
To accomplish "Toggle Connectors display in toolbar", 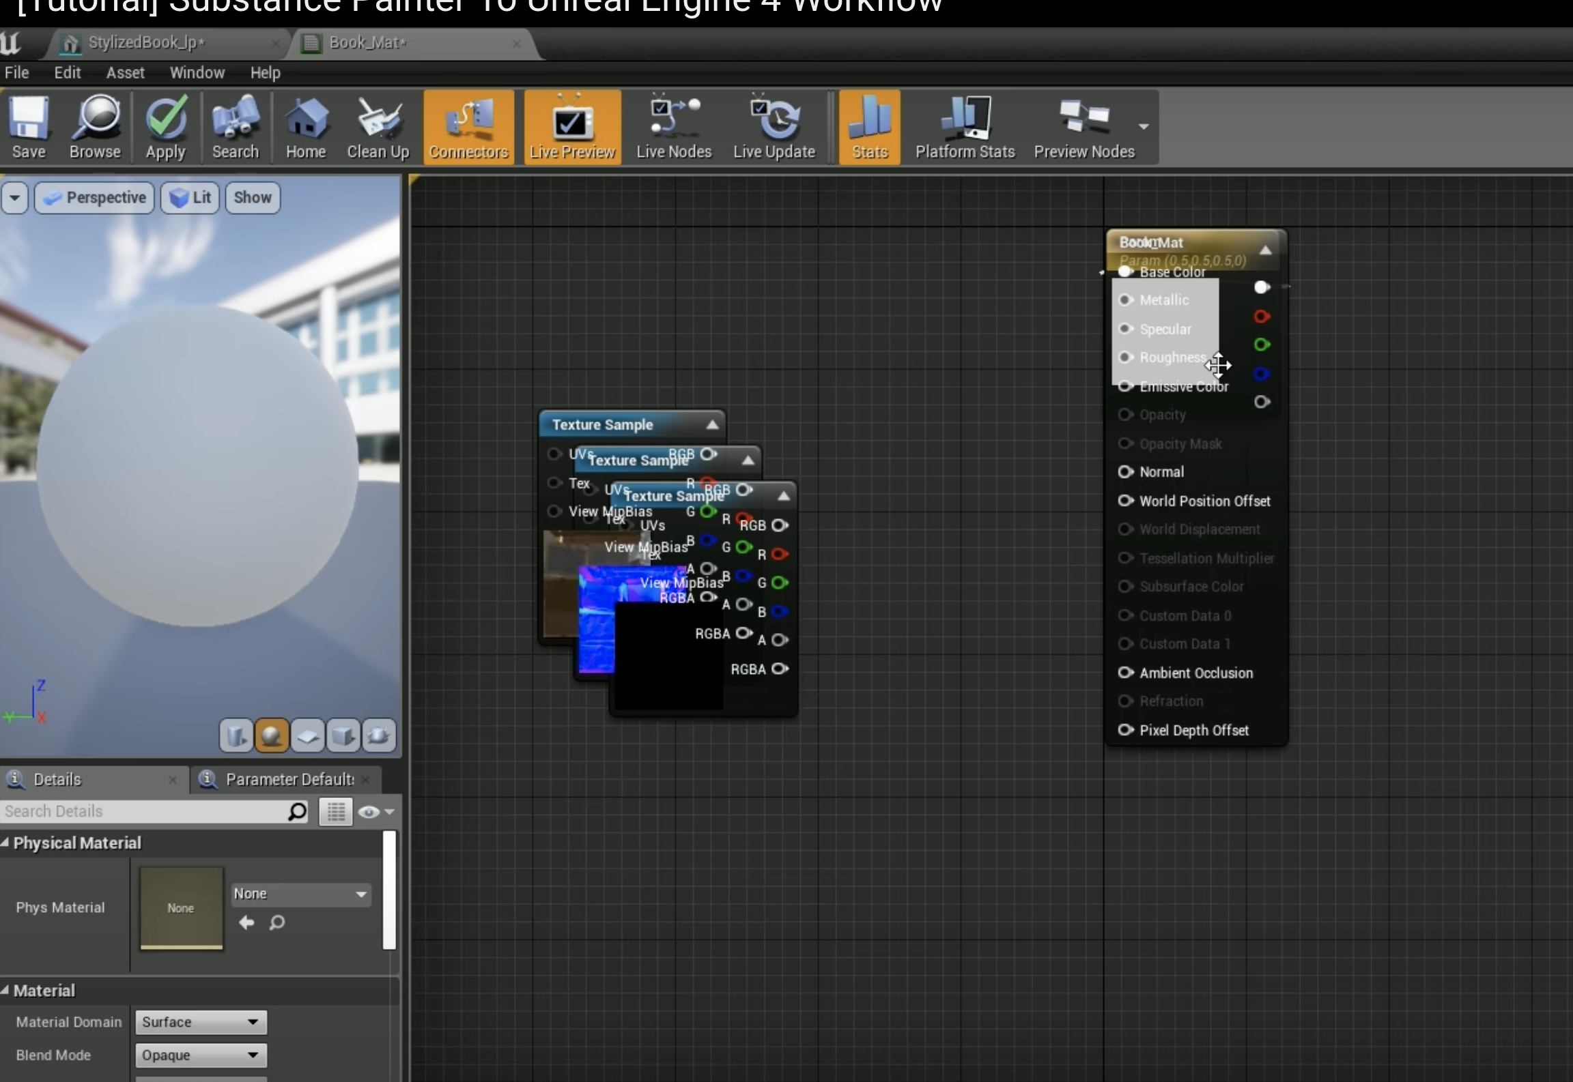I will [468, 128].
